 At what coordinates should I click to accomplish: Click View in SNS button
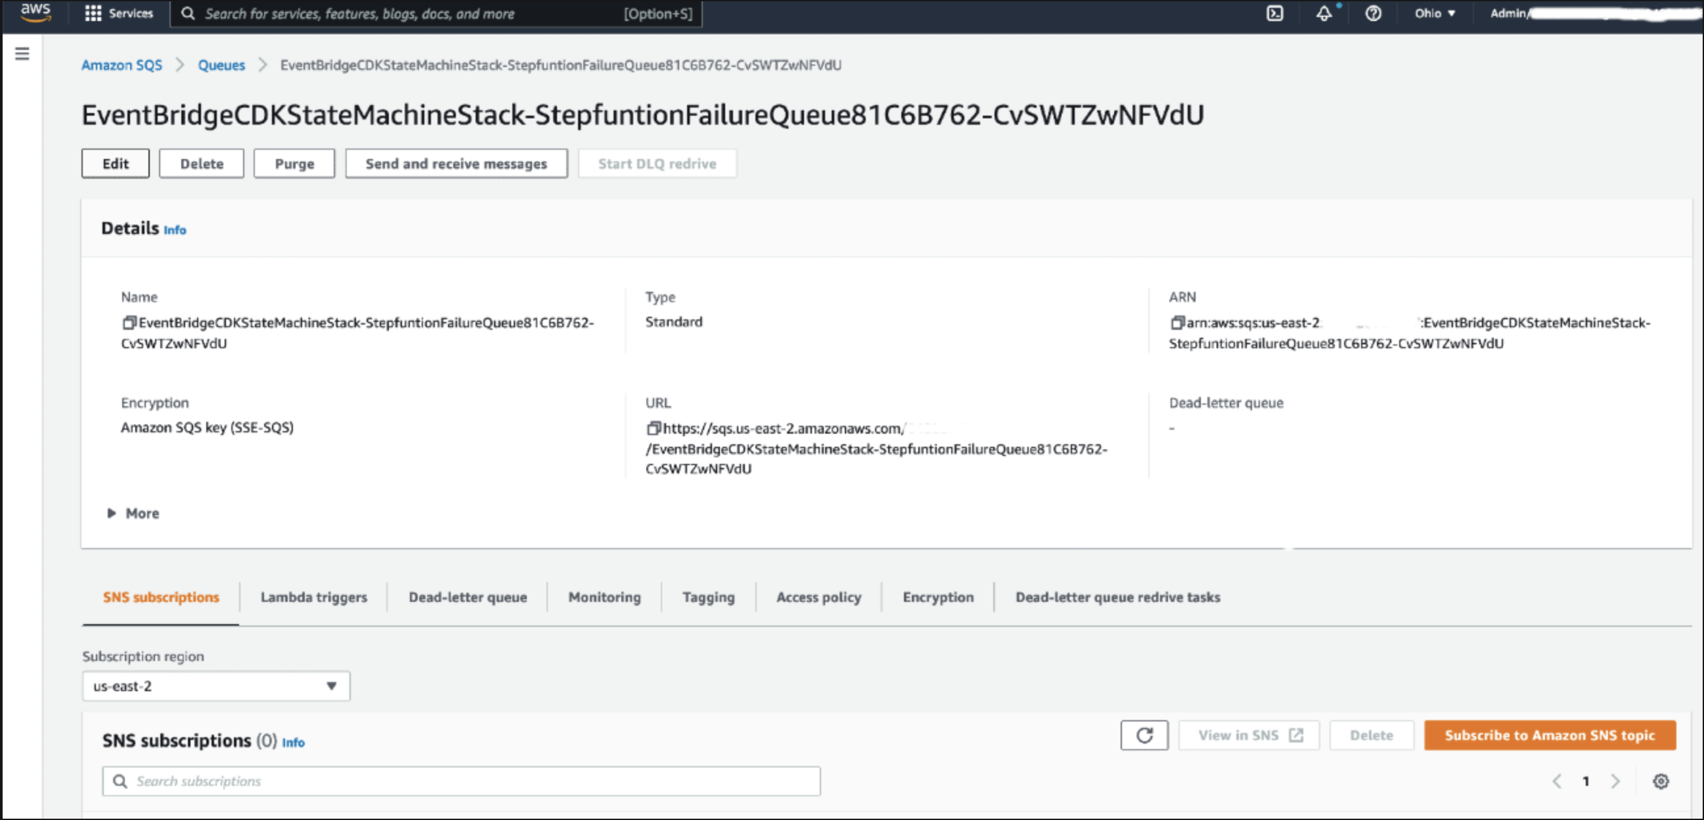(x=1249, y=735)
